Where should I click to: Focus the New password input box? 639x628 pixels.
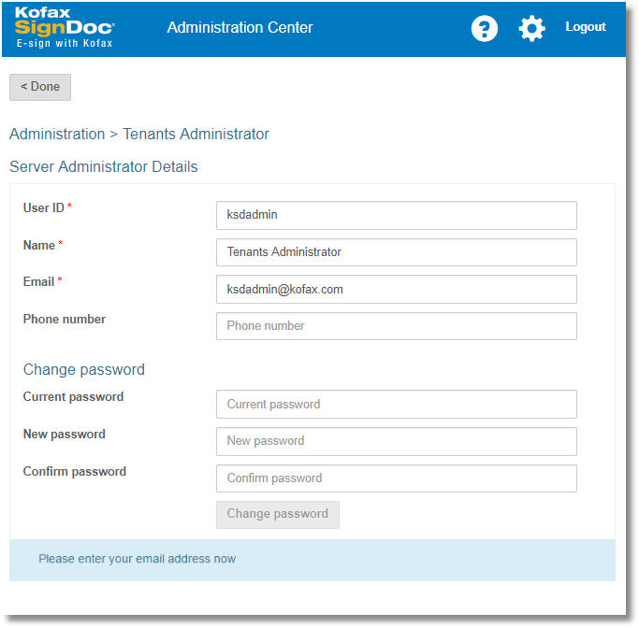coord(396,441)
